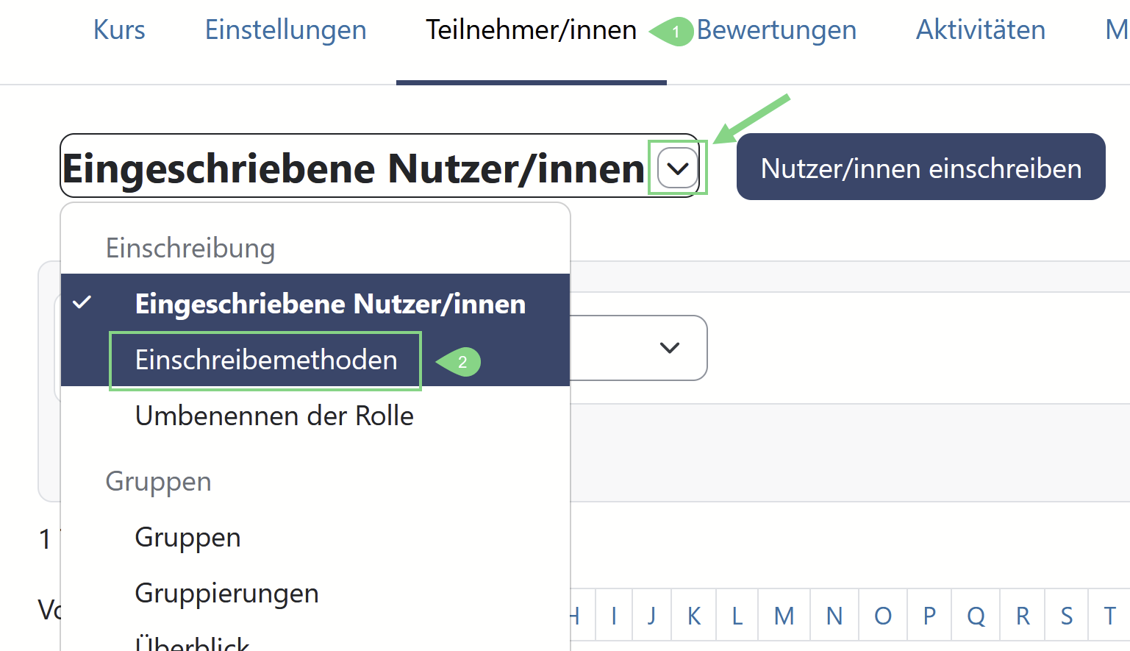The width and height of the screenshot is (1130, 651).
Task: Open Gruppen from the dropdown menu
Action: pos(187,538)
